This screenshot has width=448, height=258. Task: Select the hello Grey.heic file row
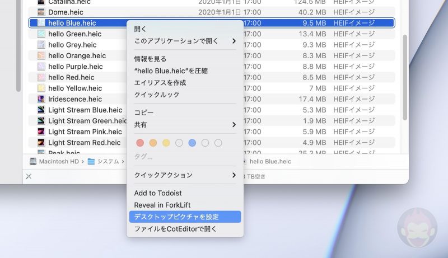click(212, 45)
